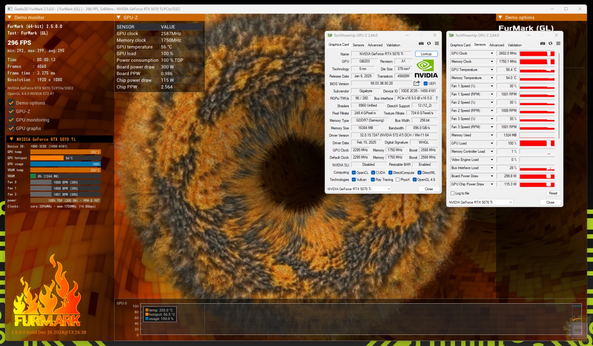Click the BIOS share/export icon
593x346 pixels.
[x=417, y=83]
